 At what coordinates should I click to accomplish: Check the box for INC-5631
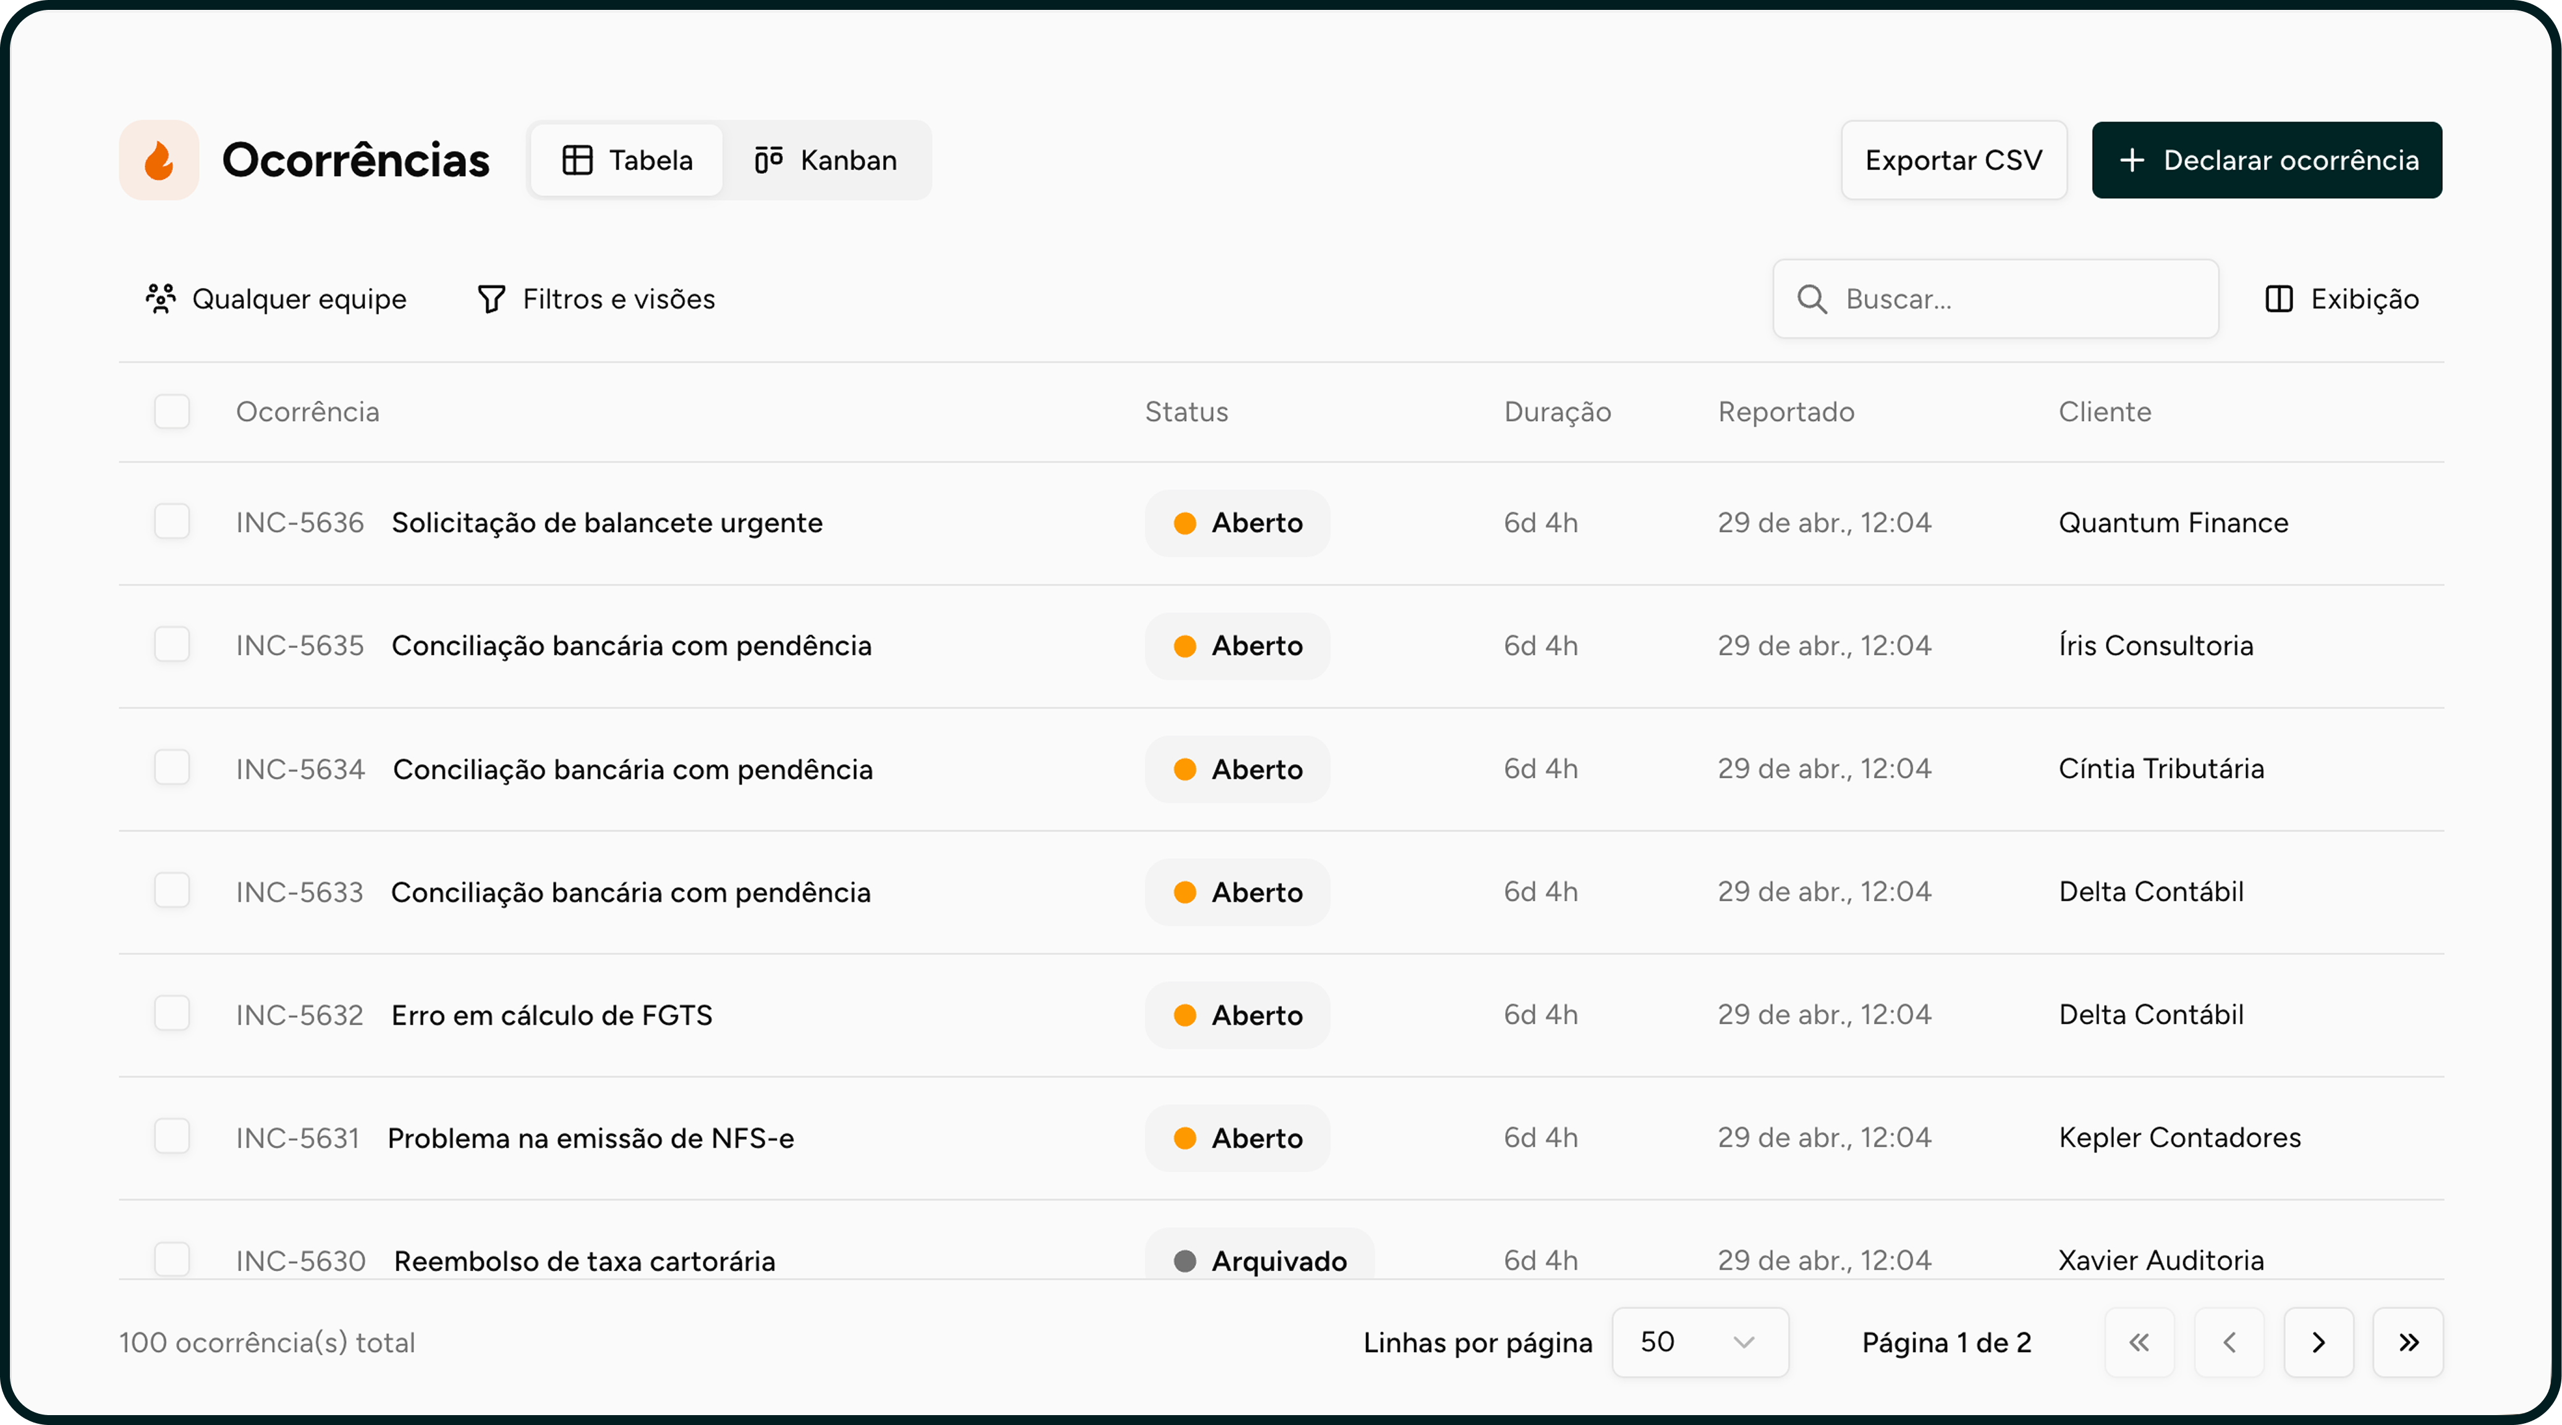tap(172, 1136)
